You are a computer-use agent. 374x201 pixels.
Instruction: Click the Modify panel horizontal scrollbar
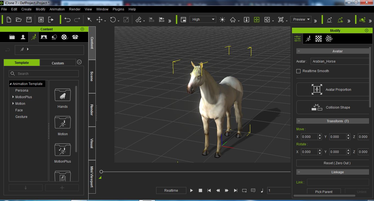click(x=324, y=196)
